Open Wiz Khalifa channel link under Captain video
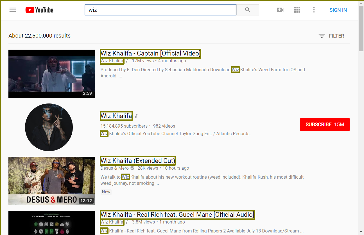This screenshot has width=364, height=235. (x=112, y=61)
